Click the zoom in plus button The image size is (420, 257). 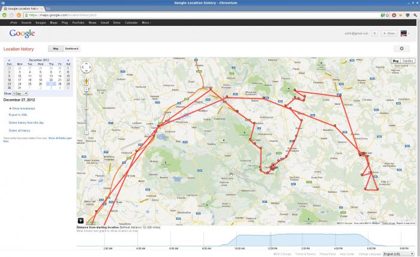(x=86, y=89)
